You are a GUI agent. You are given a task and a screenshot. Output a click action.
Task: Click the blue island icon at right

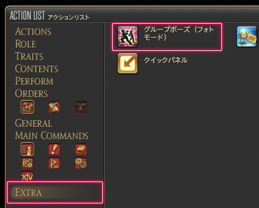click(x=247, y=36)
